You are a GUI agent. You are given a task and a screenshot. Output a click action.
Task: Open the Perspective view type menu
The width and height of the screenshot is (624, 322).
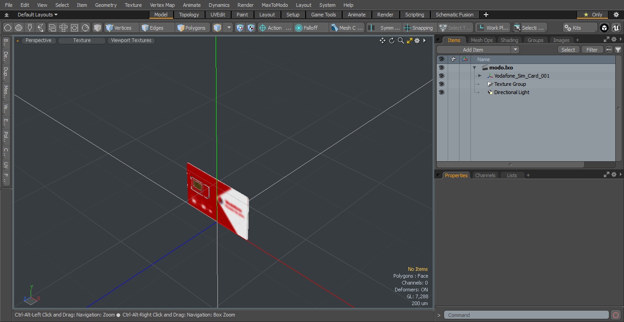pos(38,40)
